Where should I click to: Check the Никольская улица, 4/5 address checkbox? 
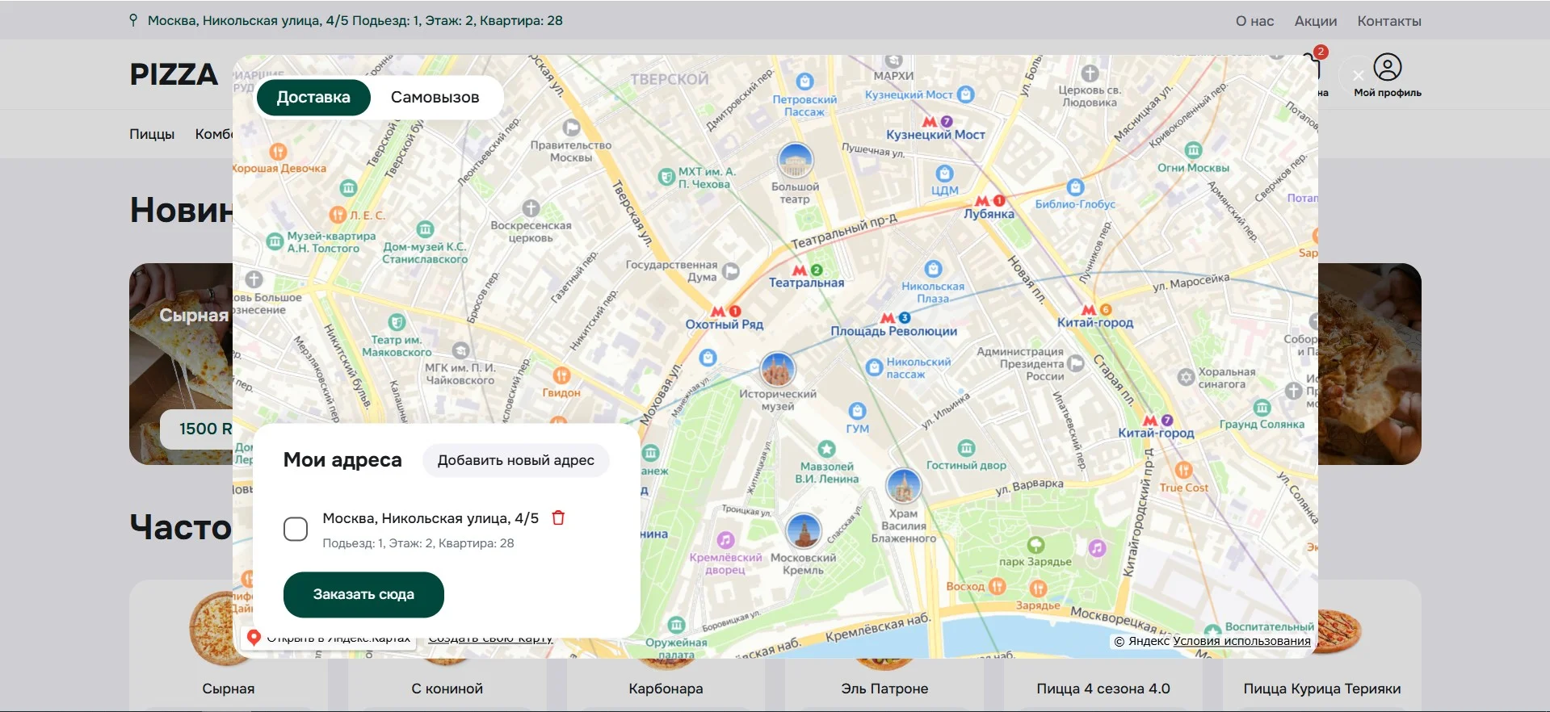296,530
